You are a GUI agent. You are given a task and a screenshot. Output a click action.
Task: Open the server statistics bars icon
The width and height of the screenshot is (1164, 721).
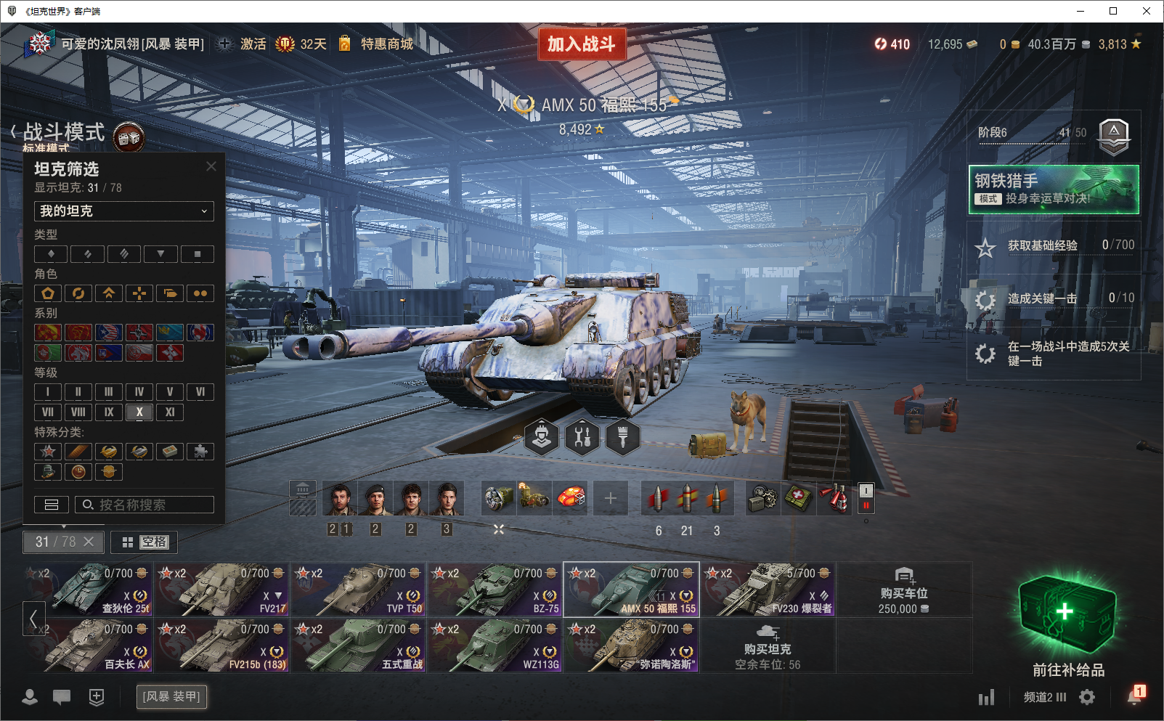tap(986, 698)
